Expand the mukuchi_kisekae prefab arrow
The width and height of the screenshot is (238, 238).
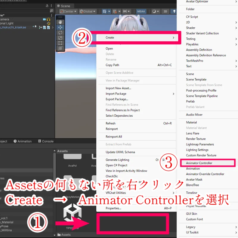53,27
